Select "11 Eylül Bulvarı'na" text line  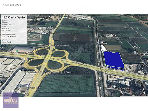point(9,34)
